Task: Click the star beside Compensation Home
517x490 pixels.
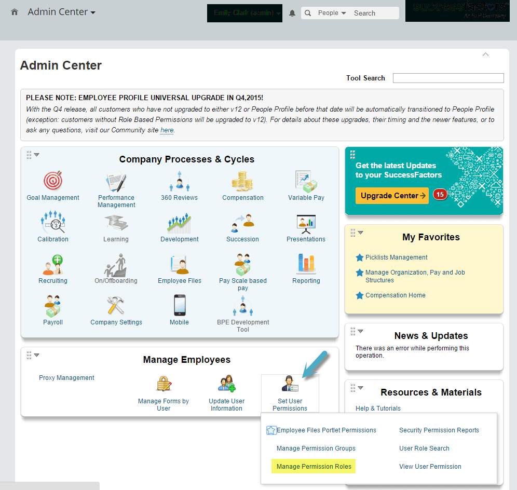Action: (360, 295)
